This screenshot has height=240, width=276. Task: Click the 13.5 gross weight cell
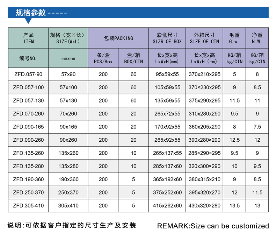[234, 206]
